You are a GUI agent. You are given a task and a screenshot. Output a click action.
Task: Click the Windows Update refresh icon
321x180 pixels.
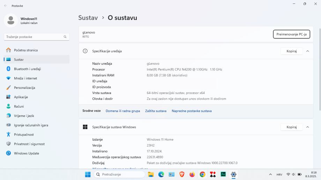[x=8, y=153]
